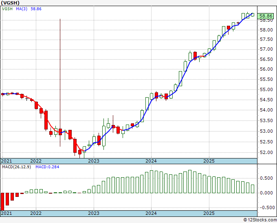Click the 53.00 price axis label
The image size is (277, 223).
(x=266, y=131)
